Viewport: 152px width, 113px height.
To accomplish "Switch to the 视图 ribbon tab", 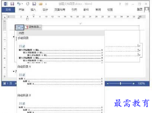I will tap(110, 10).
